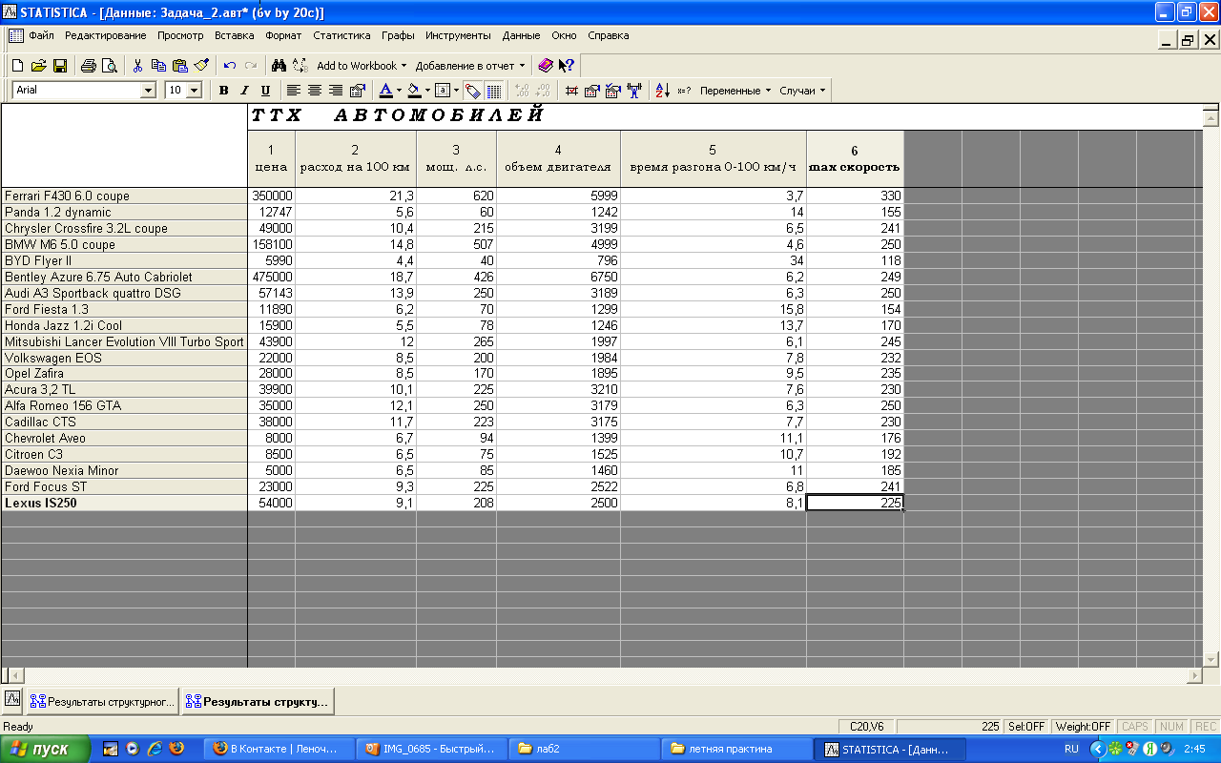The height and width of the screenshot is (763, 1221).
Task: Recalculate formulas with the x=? icon
Action: 684,91
